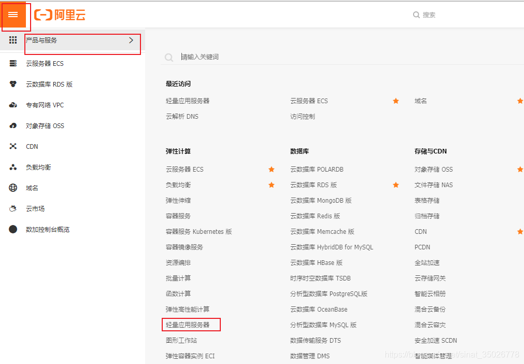The height and width of the screenshot is (364, 524).
Task: Open 云解析 DNS link
Action: [182, 116]
